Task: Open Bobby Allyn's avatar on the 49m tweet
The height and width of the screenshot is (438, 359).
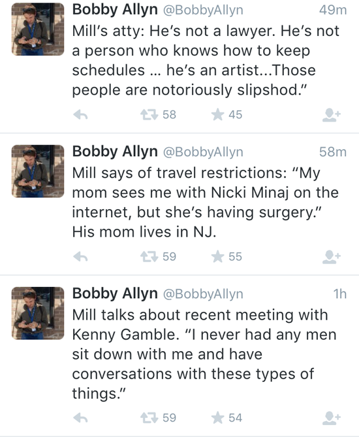Action: click(38, 29)
